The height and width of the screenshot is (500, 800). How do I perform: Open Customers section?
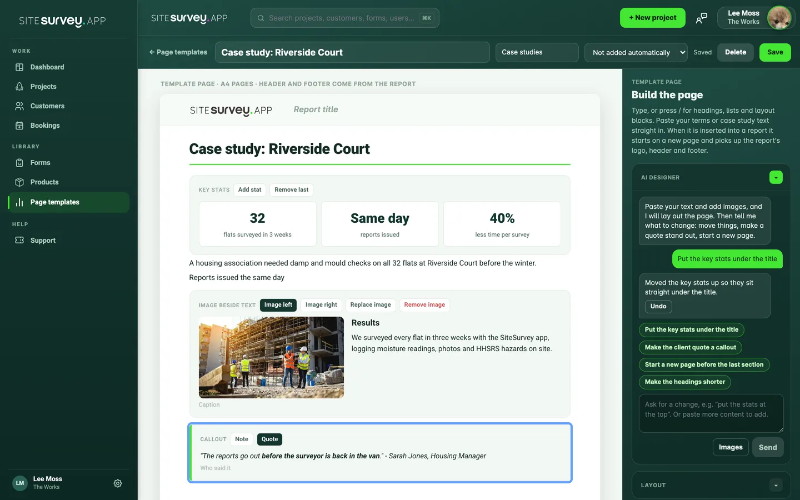pyautogui.click(x=69, y=106)
